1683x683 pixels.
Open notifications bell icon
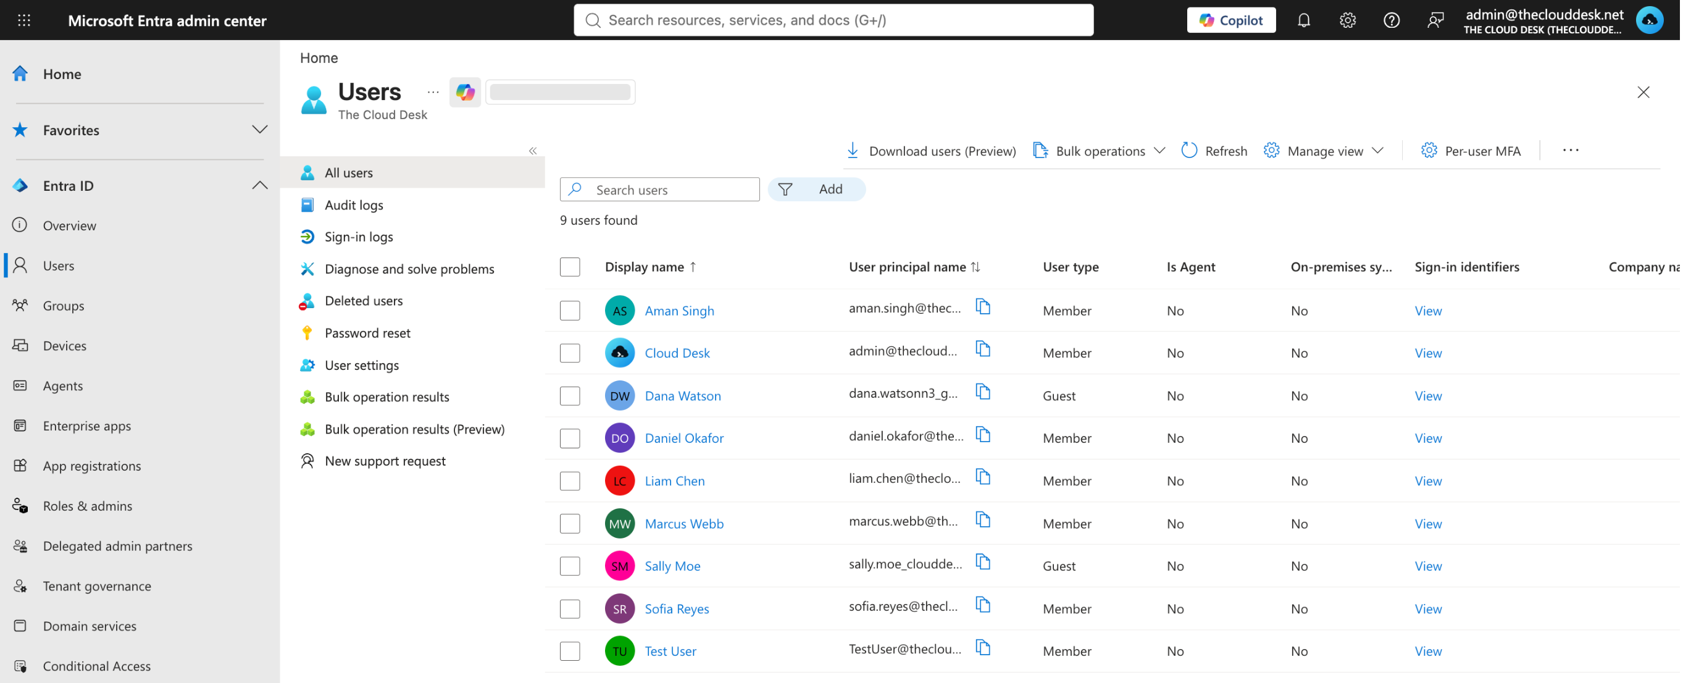[1303, 20]
